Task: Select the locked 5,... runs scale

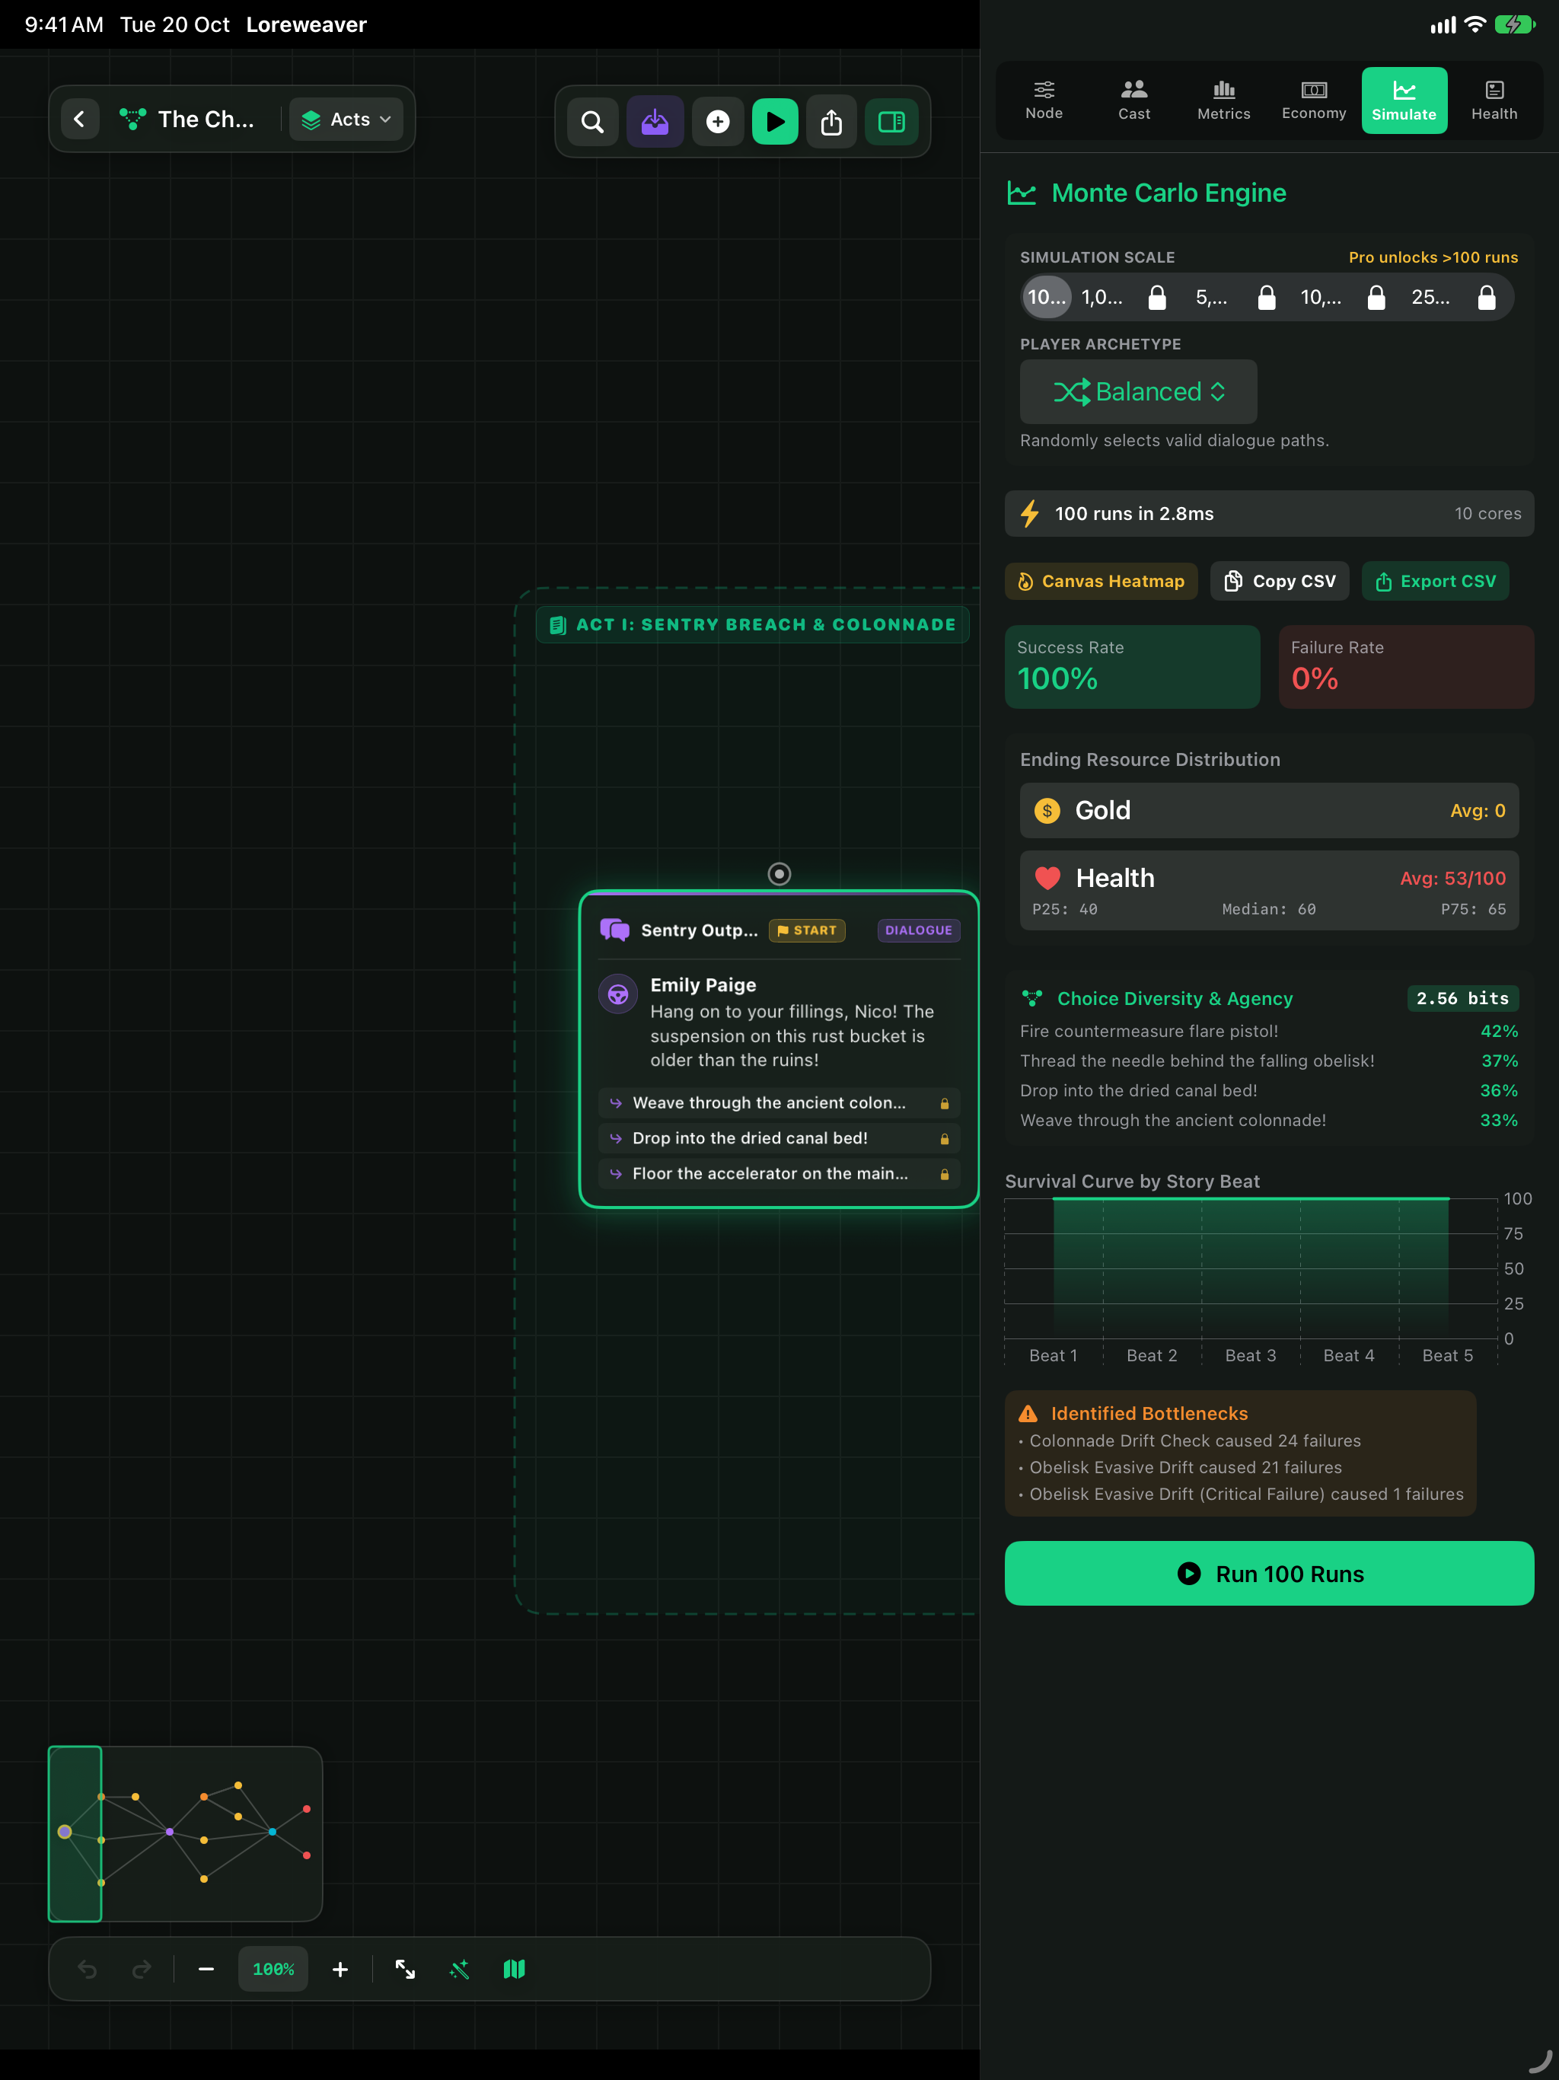Action: (1235, 297)
